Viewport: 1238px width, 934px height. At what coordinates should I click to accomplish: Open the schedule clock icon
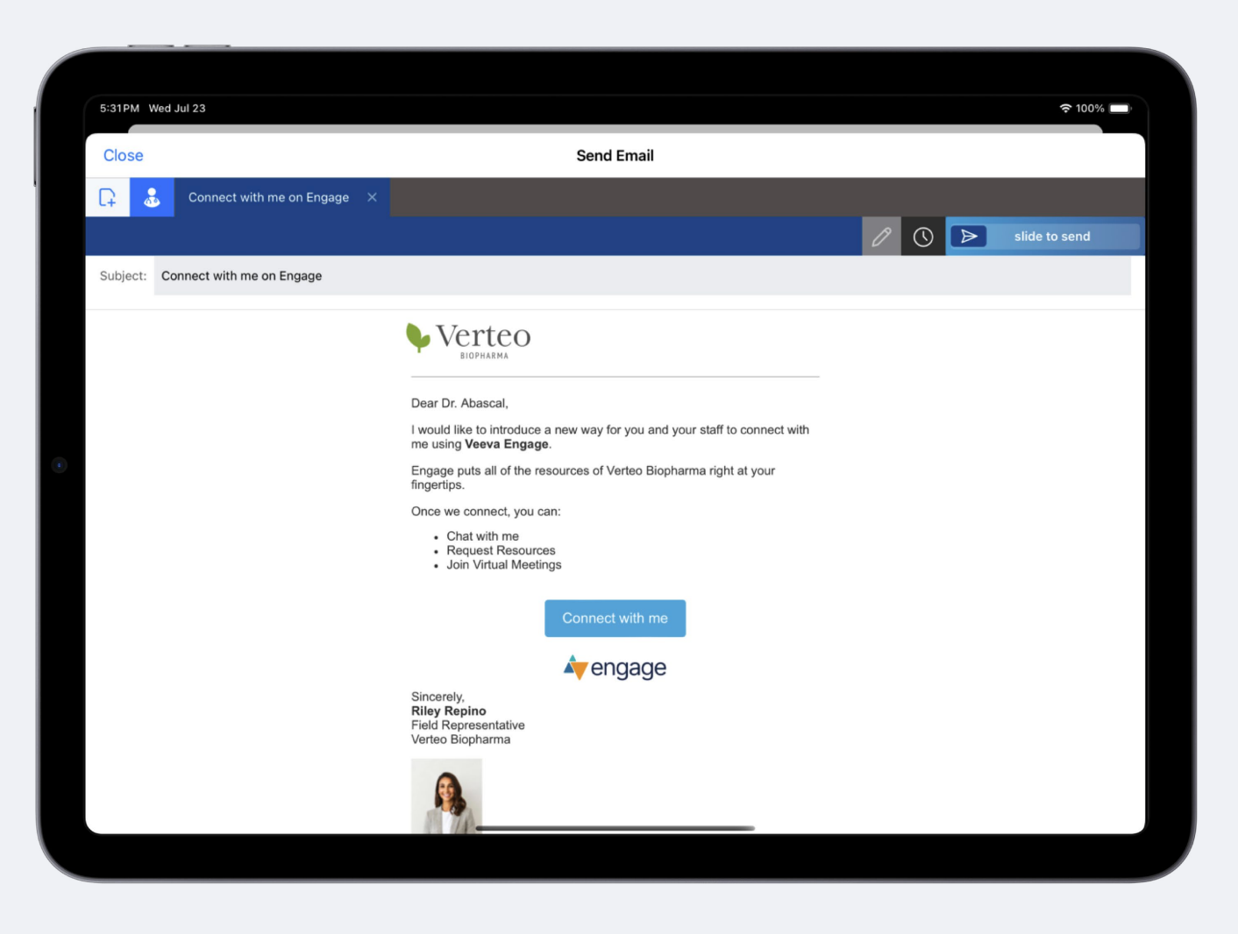click(x=923, y=237)
